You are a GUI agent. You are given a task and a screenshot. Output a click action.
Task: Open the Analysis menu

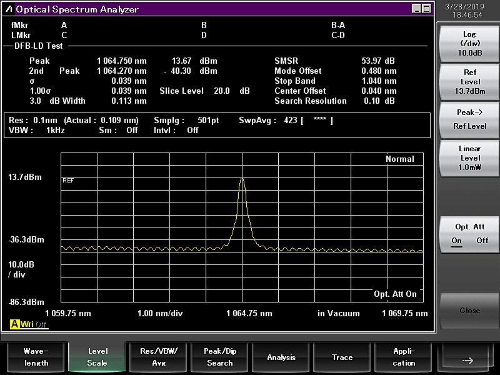tap(281, 357)
